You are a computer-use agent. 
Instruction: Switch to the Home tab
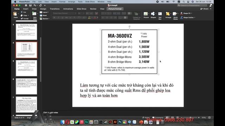point(17,9)
